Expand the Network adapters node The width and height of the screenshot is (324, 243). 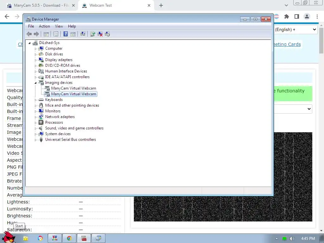click(x=35, y=117)
